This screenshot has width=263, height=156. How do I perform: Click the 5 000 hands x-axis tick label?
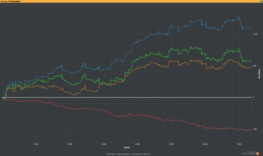(171, 144)
